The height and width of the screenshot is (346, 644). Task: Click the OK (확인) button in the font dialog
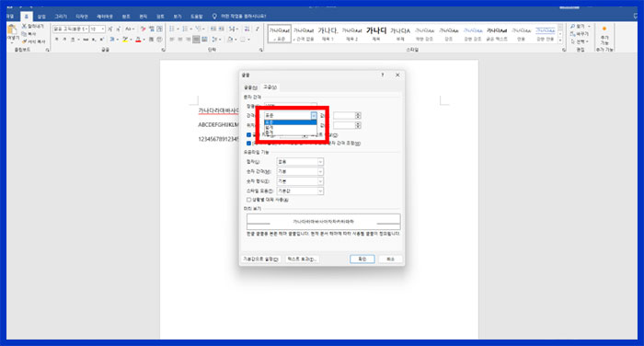tap(362, 259)
